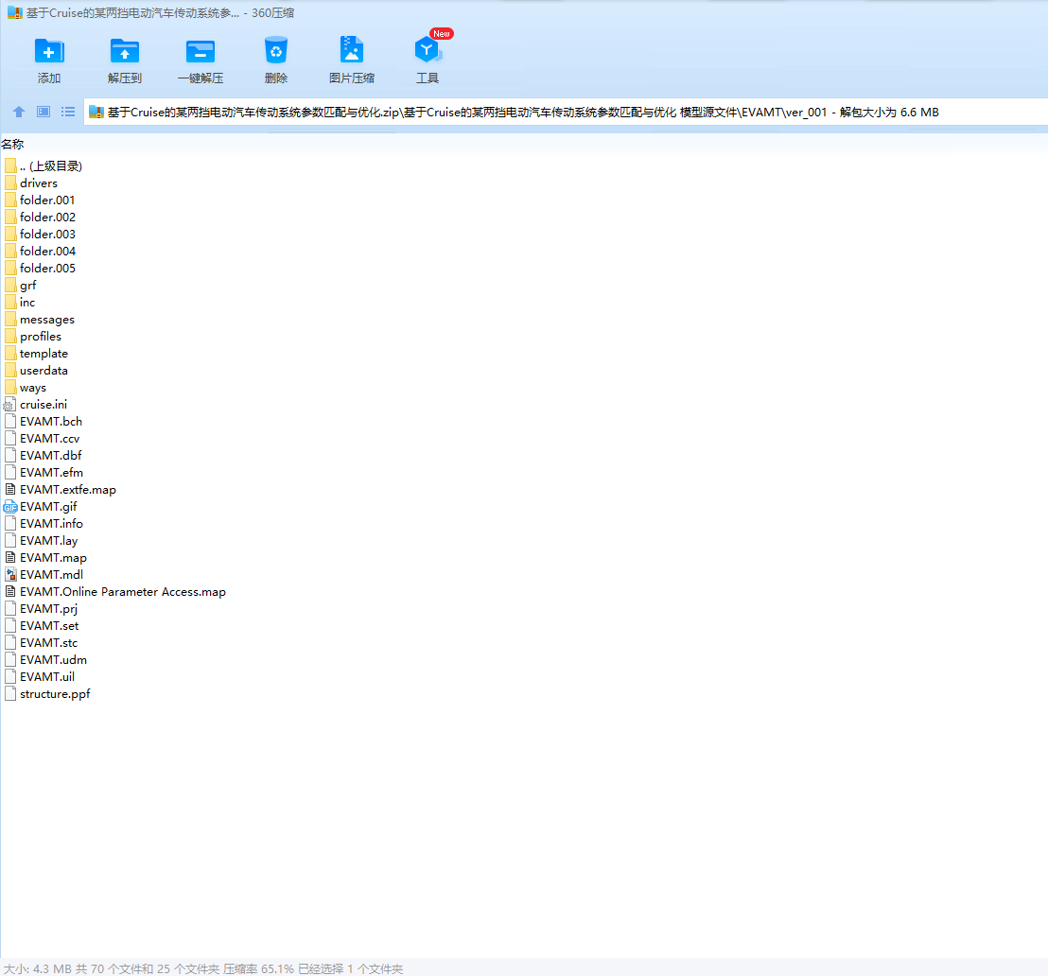Select the EVAMT.bch file
Viewport: 1048px width, 976px height.
44,422
